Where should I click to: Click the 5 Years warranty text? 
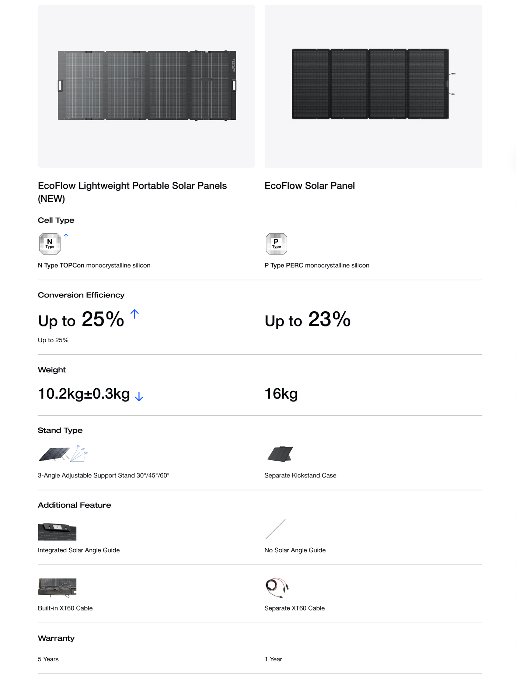click(48, 659)
